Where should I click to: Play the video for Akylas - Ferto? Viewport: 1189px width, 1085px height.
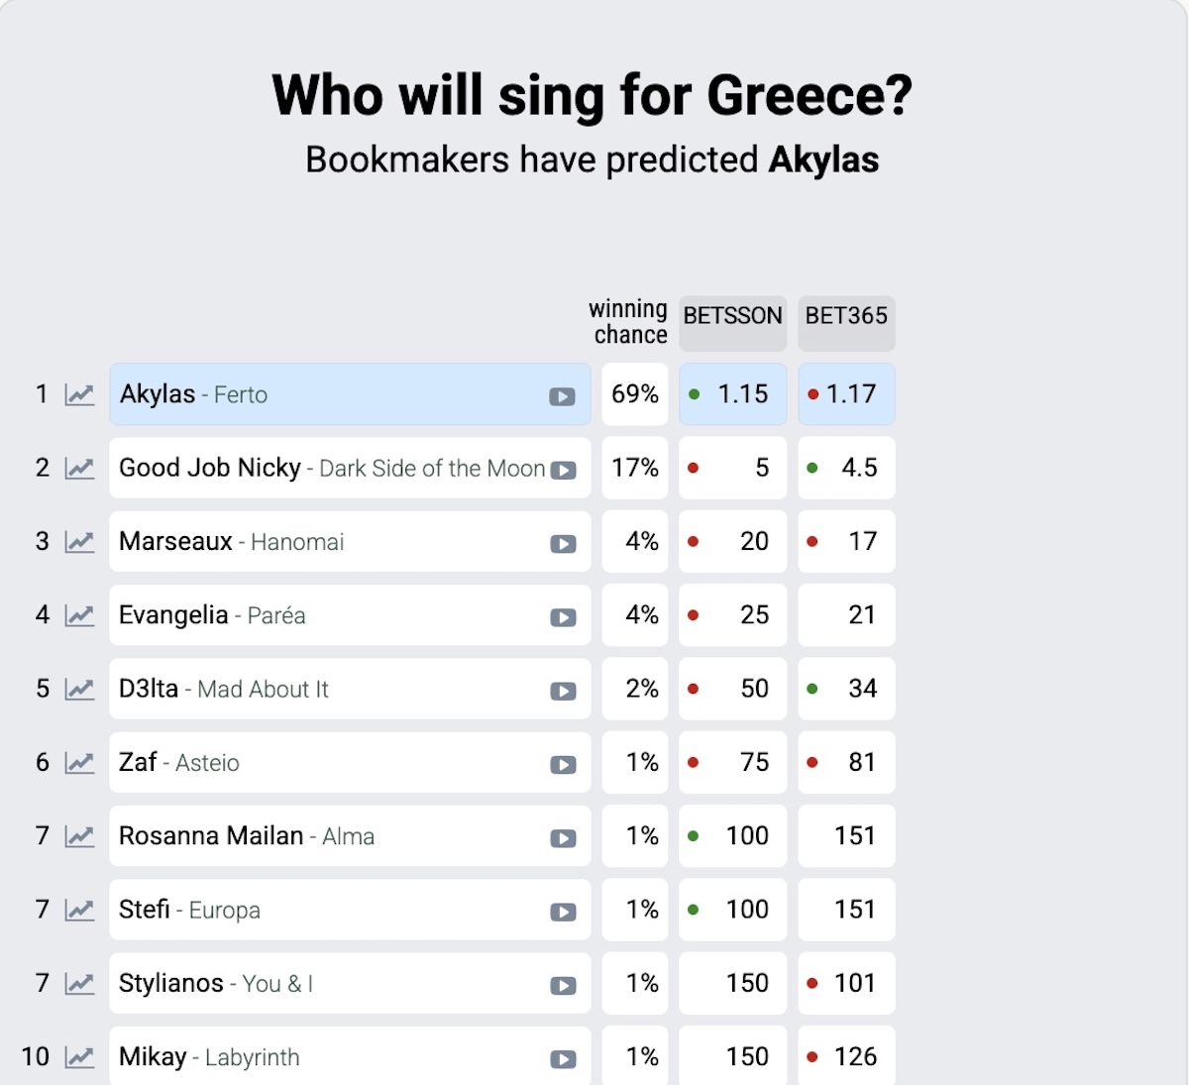[x=562, y=396]
